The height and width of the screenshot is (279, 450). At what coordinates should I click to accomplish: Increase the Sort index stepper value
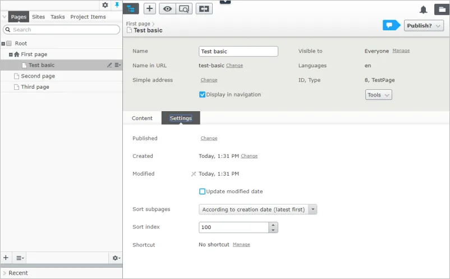tap(273, 225)
